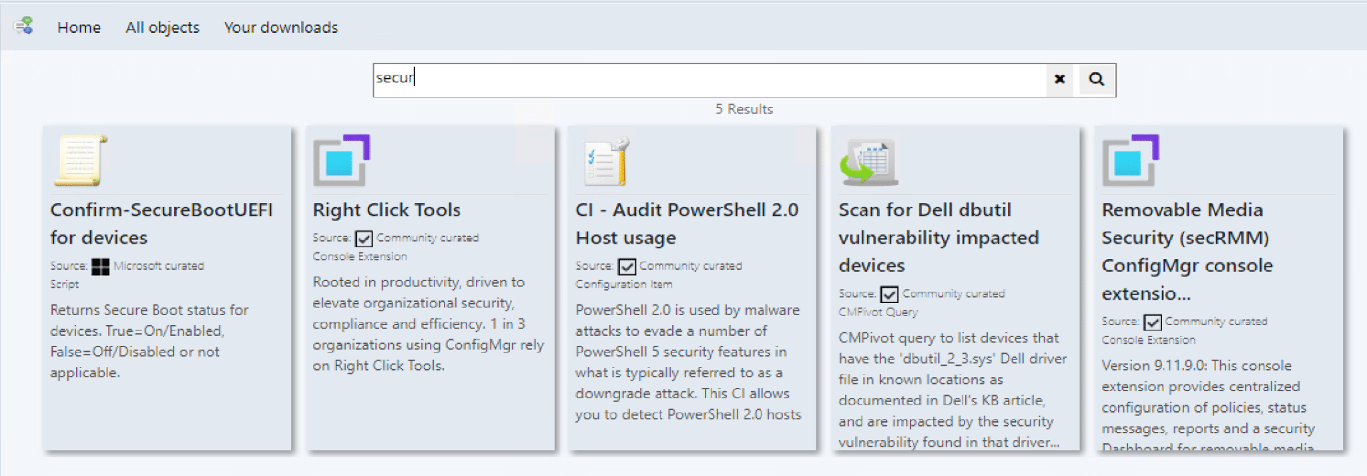The width and height of the screenshot is (1367, 476).
Task: Click the Community hub logo icon
Action: coord(24,26)
